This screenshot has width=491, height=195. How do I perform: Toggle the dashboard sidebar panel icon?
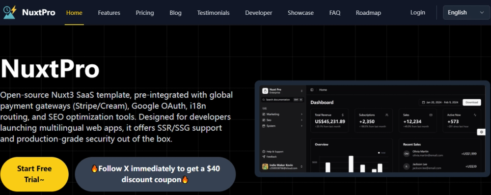coord(312,90)
